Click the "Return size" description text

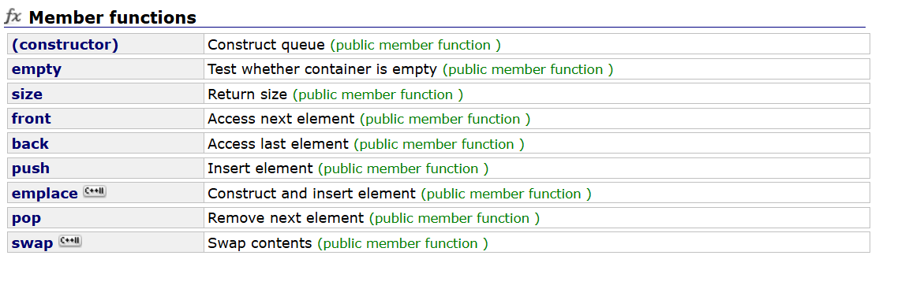tap(248, 94)
